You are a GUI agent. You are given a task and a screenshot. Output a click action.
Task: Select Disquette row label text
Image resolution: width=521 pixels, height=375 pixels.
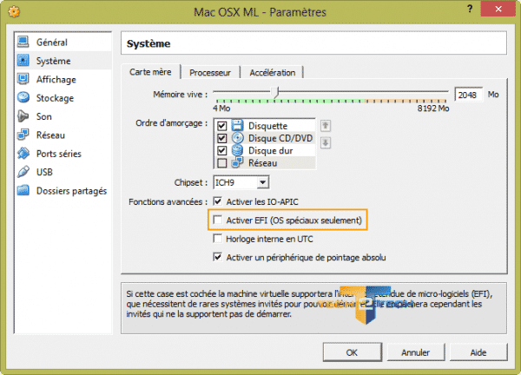point(267,126)
